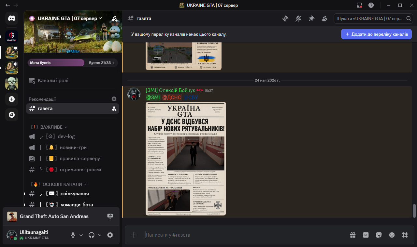Open pinned messages icon
Image resolution: width=417 pixels, height=247 pixels.
(x=311, y=19)
